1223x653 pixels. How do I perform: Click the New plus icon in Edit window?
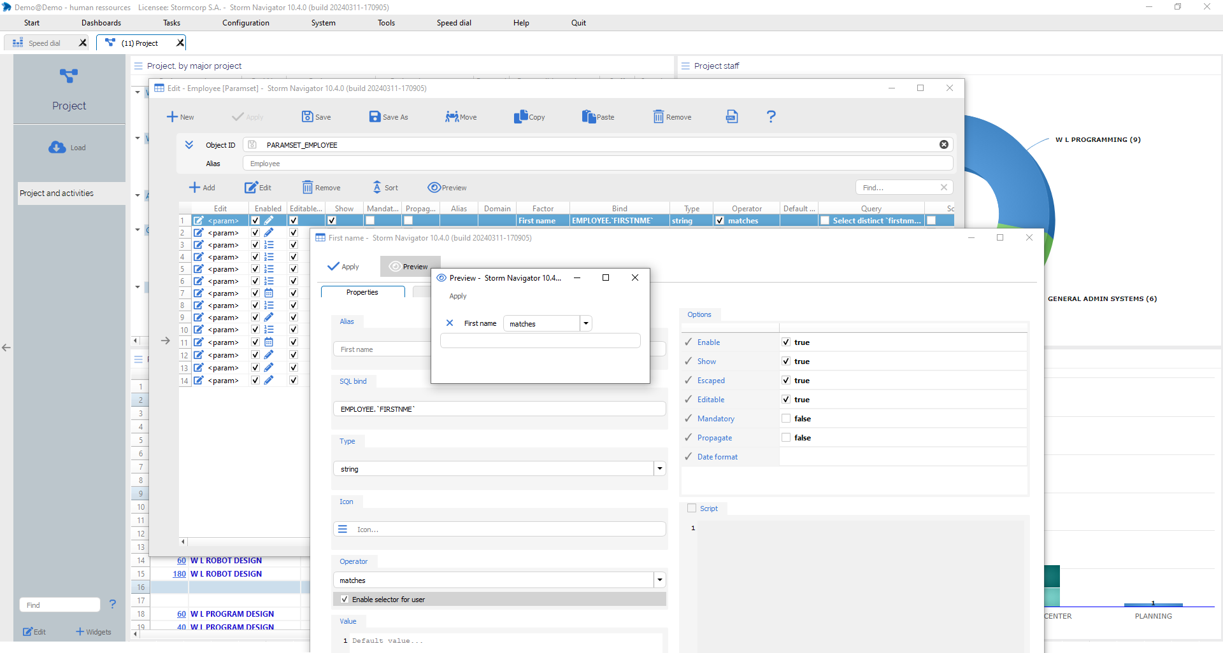coord(172,116)
